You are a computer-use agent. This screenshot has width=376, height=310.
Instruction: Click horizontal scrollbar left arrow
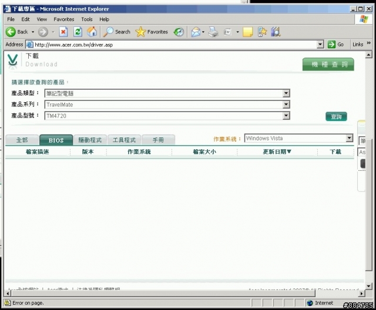(x=8, y=293)
